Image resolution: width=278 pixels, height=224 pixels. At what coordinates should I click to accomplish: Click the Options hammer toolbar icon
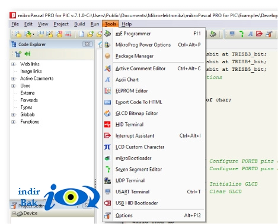pyautogui.click(x=269, y=34)
